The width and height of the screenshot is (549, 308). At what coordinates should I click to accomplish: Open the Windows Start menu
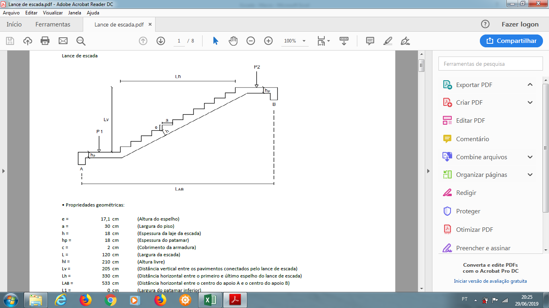10,300
